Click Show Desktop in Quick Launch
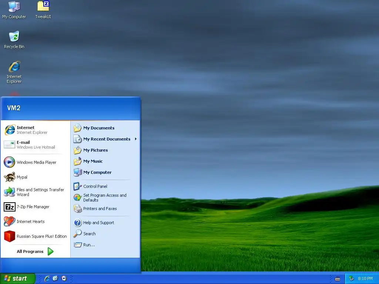The width and height of the screenshot is (379, 284). coord(56,278)
